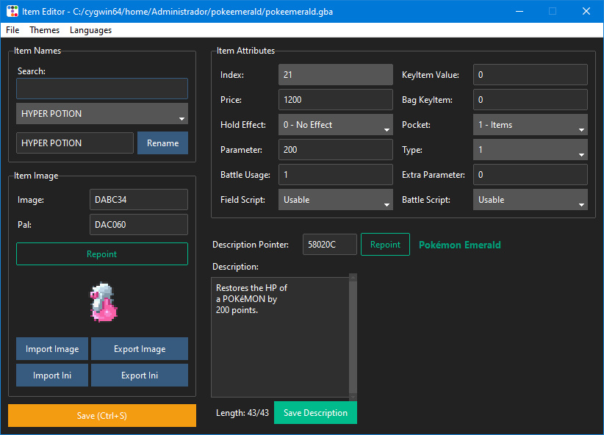604x435 pixels.
Task: Click the Hyper Potion sprite image
Action: [x=102, y=303]
